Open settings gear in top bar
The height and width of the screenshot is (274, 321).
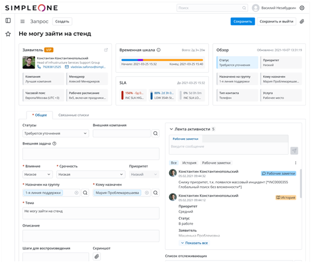302,8
